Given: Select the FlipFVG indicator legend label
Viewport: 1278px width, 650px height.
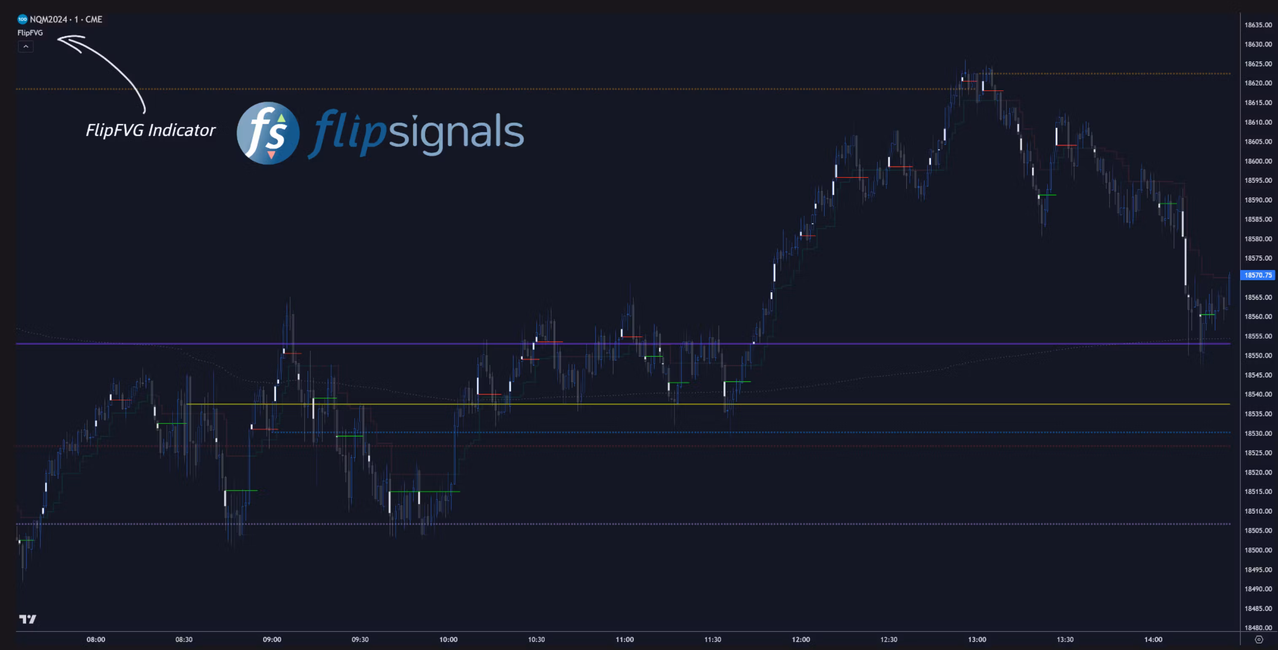Looking at the screenshot, I should [30, 33].
